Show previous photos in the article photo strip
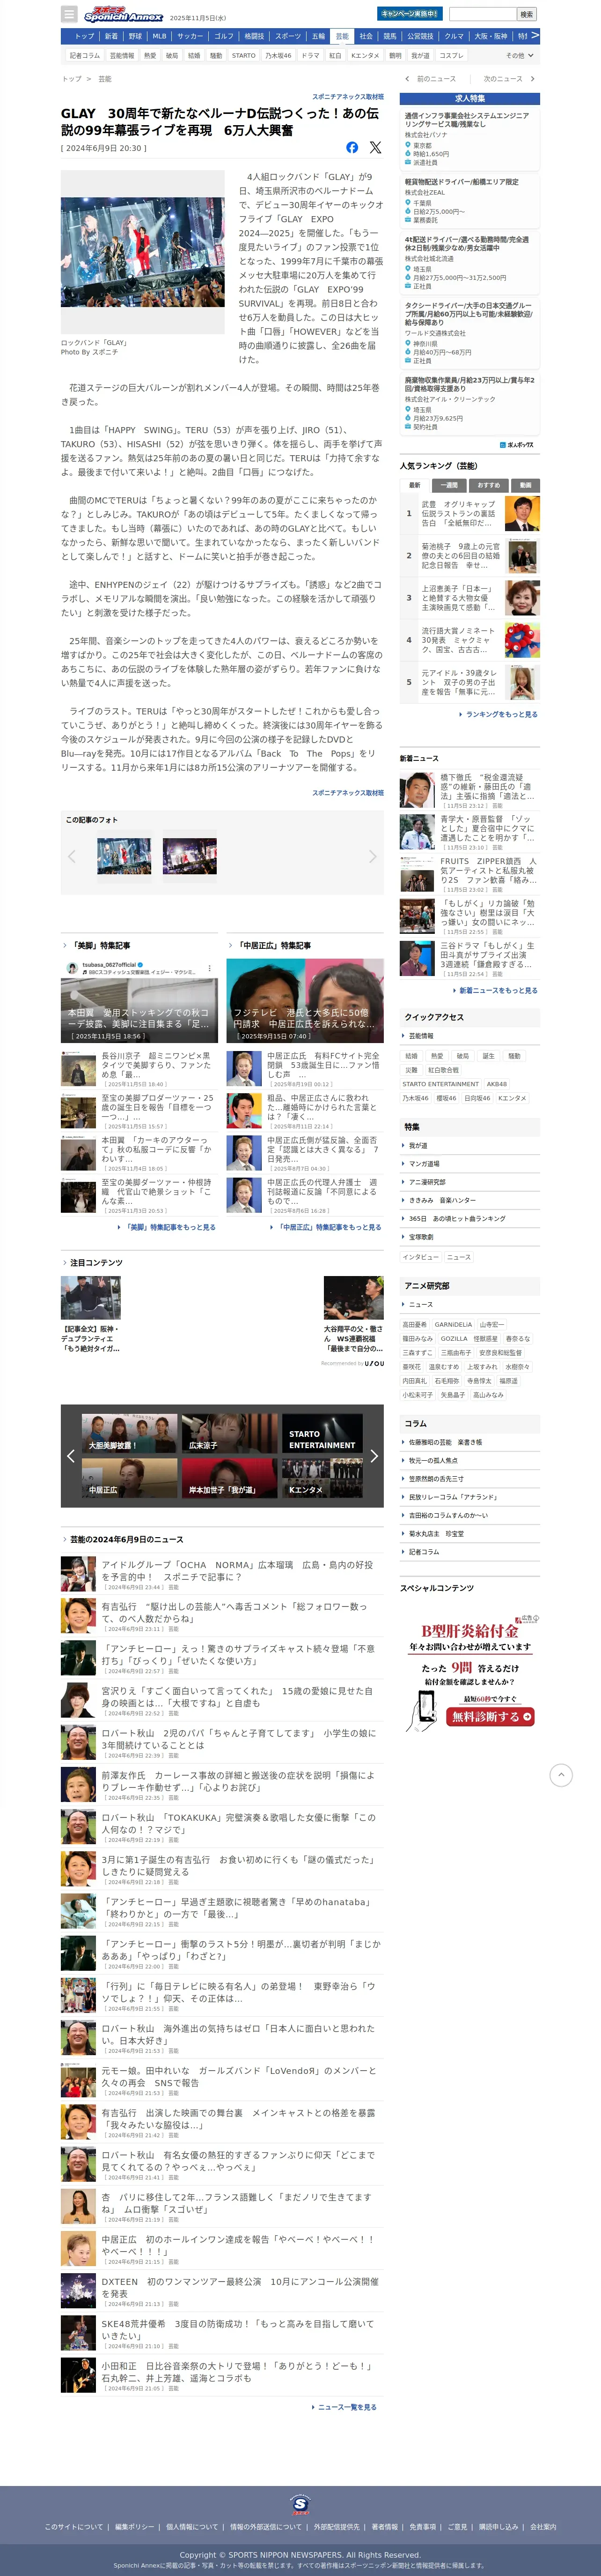This screenshot has width=601, height=2576. 72,856
